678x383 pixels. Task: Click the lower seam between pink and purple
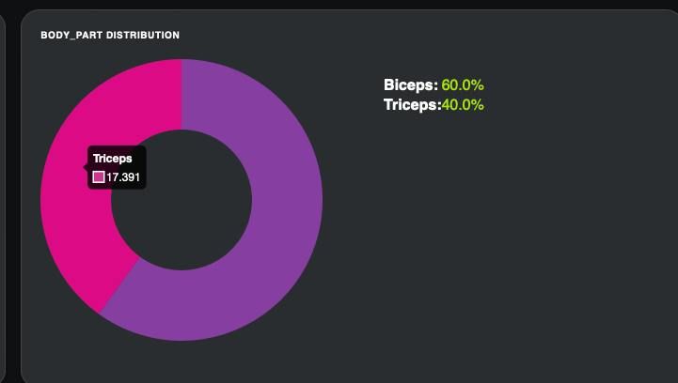(119, 284)
